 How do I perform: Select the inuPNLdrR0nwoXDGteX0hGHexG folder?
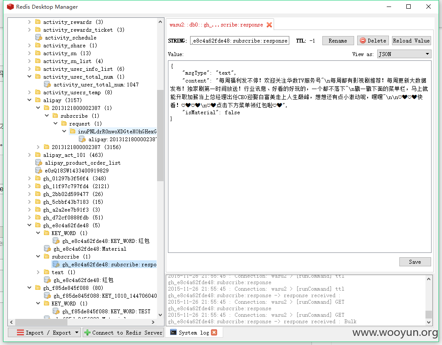coord(113,131)
